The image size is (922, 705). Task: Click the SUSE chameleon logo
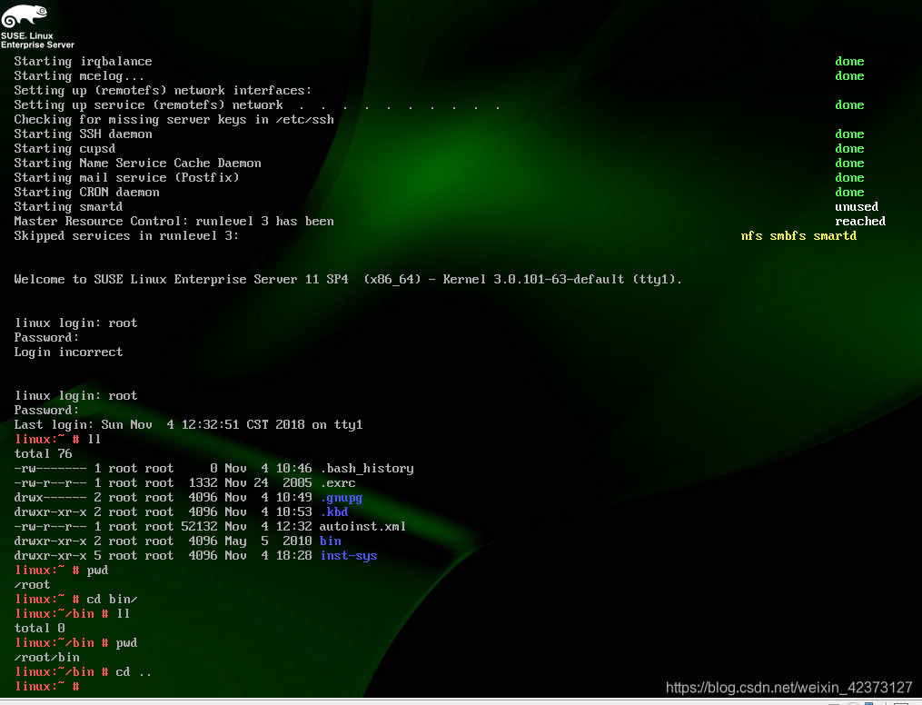[25, 15]
